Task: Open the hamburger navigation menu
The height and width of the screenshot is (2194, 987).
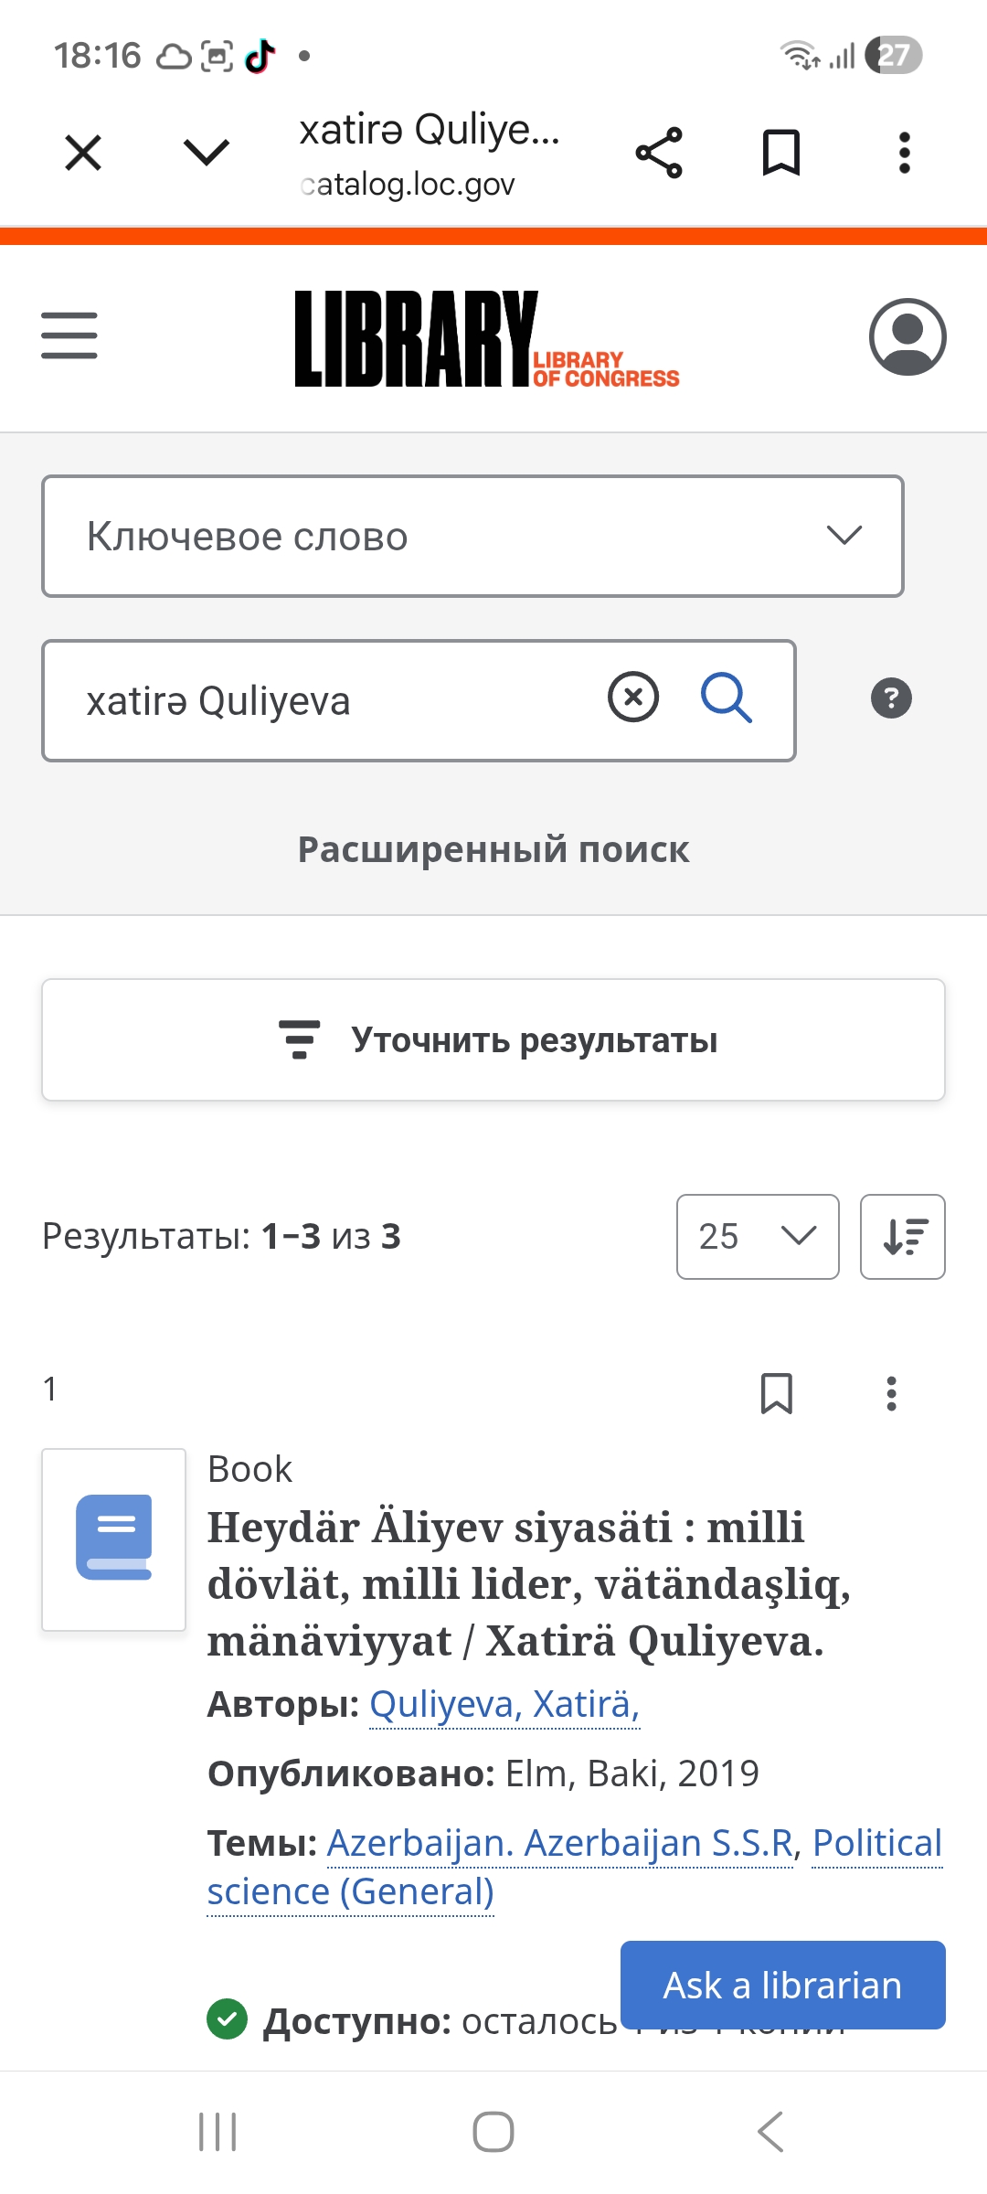Action: point(69,335)
